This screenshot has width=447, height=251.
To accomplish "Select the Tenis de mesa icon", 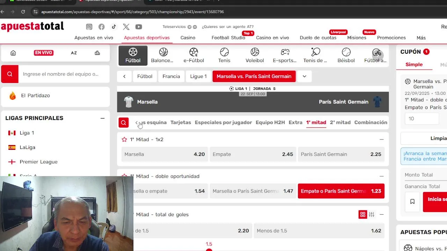I will click(x=315, y=55).
